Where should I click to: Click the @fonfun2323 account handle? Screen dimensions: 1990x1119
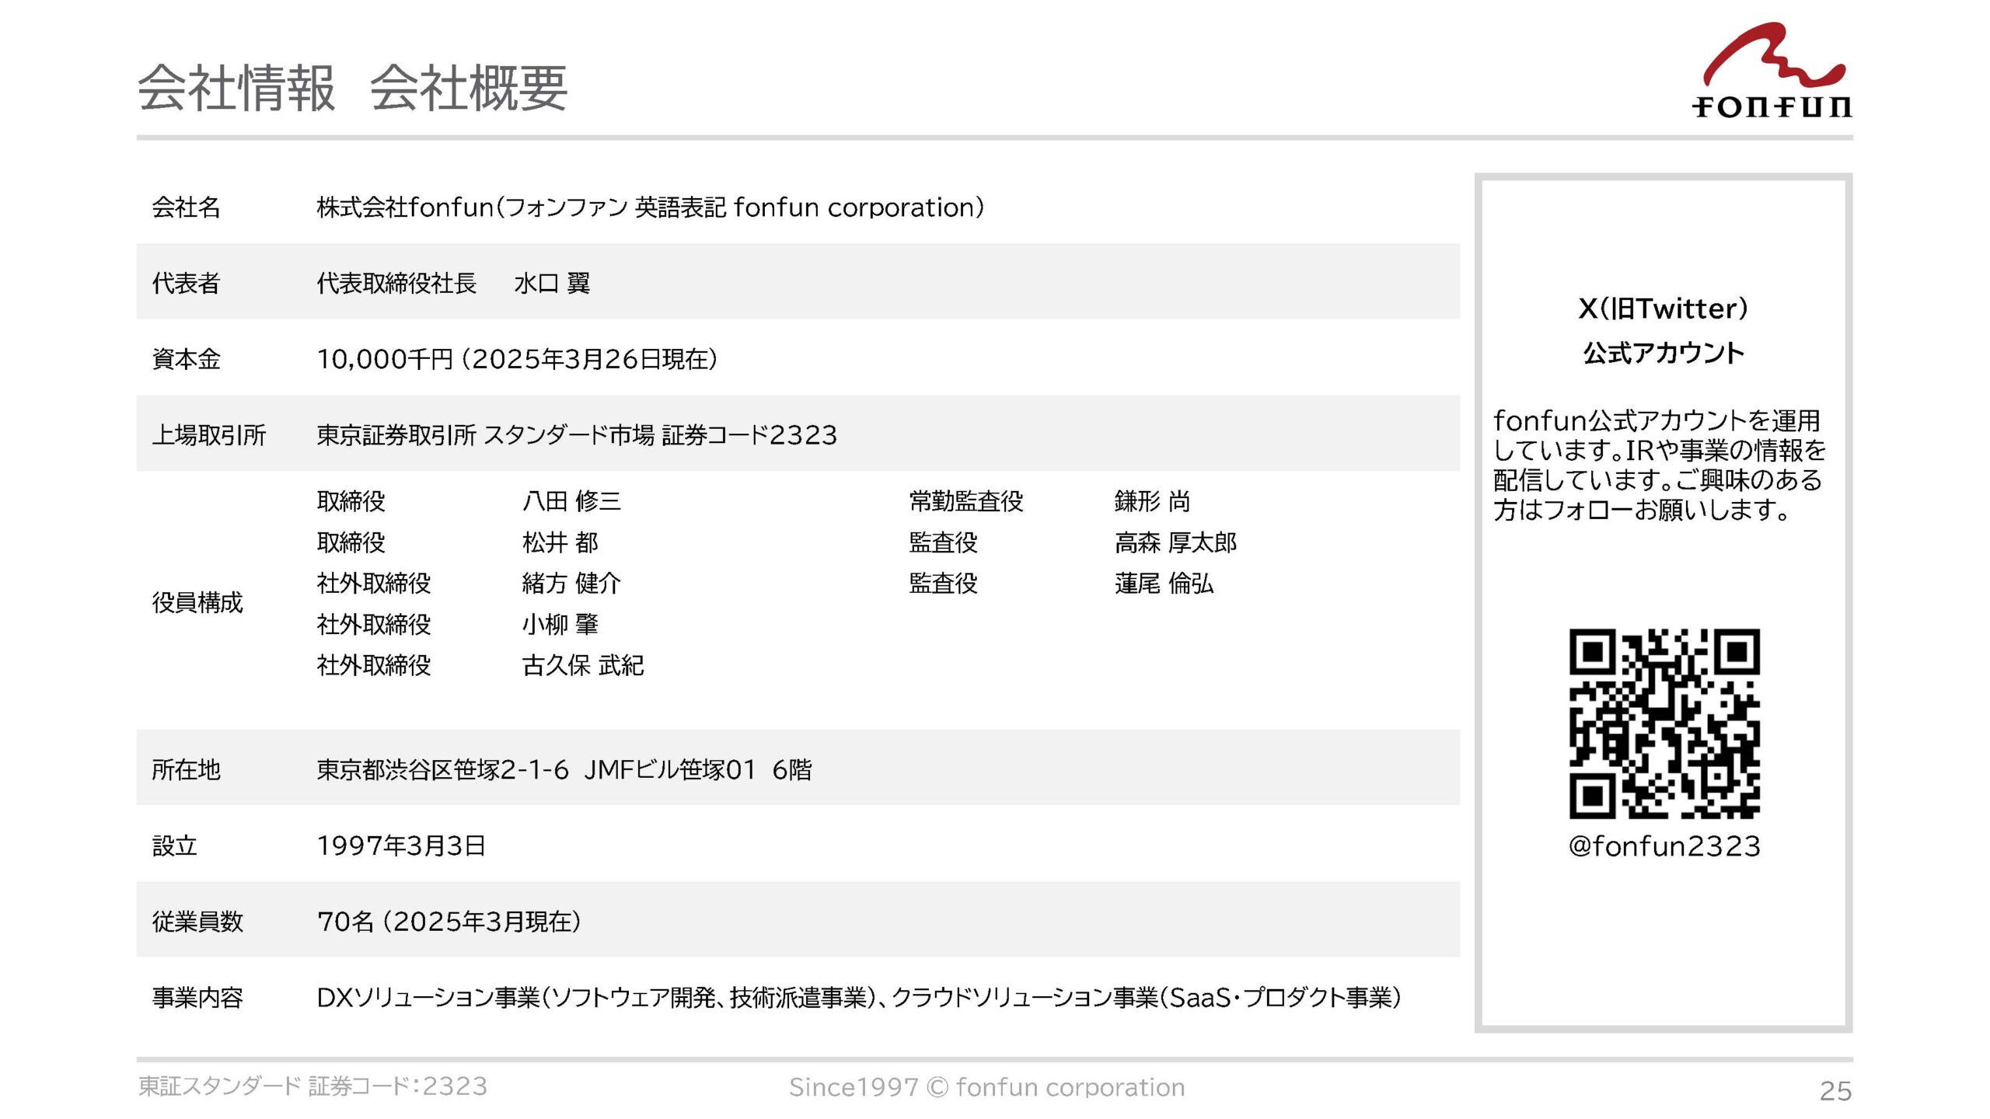point(1664,845)
